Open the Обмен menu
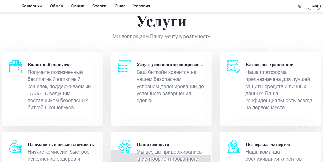 coord(56,6)
